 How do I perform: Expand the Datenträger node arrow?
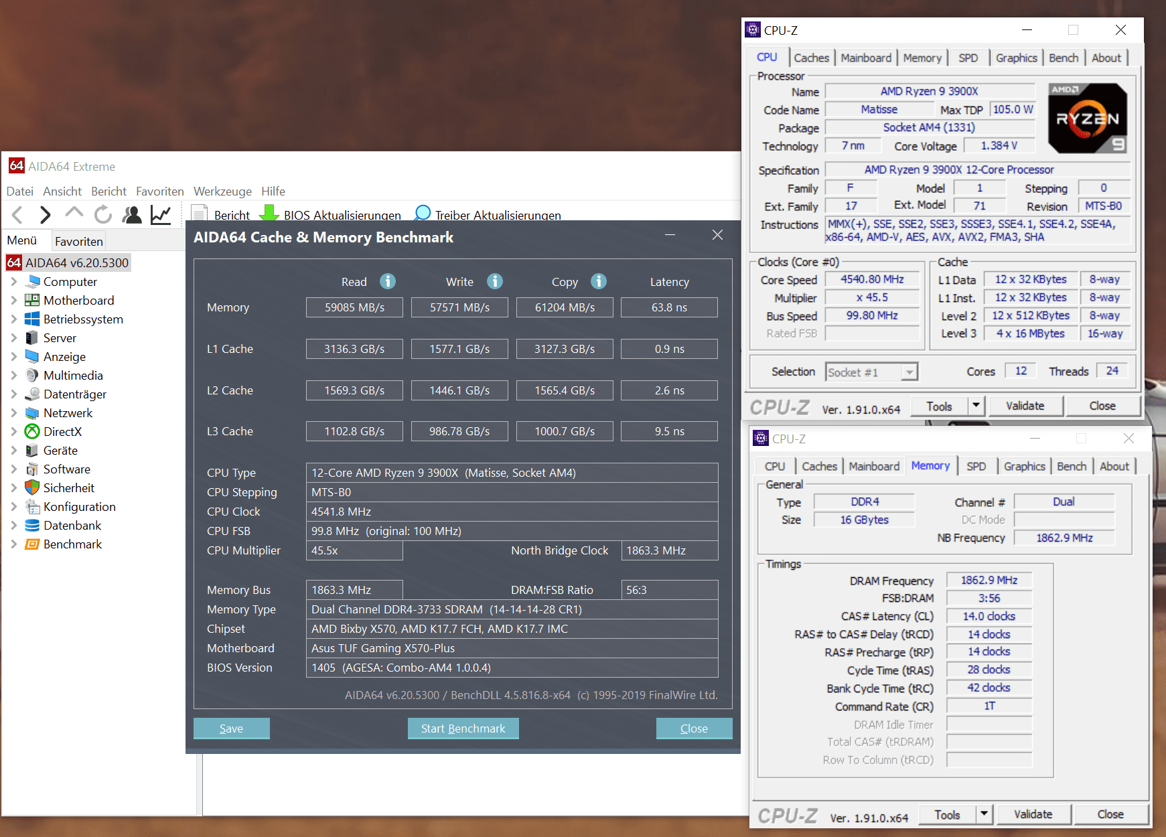[14, 394]
